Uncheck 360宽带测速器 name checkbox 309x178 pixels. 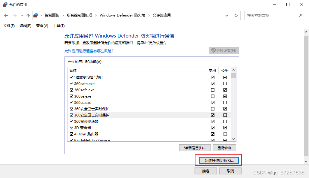[72, 121]
